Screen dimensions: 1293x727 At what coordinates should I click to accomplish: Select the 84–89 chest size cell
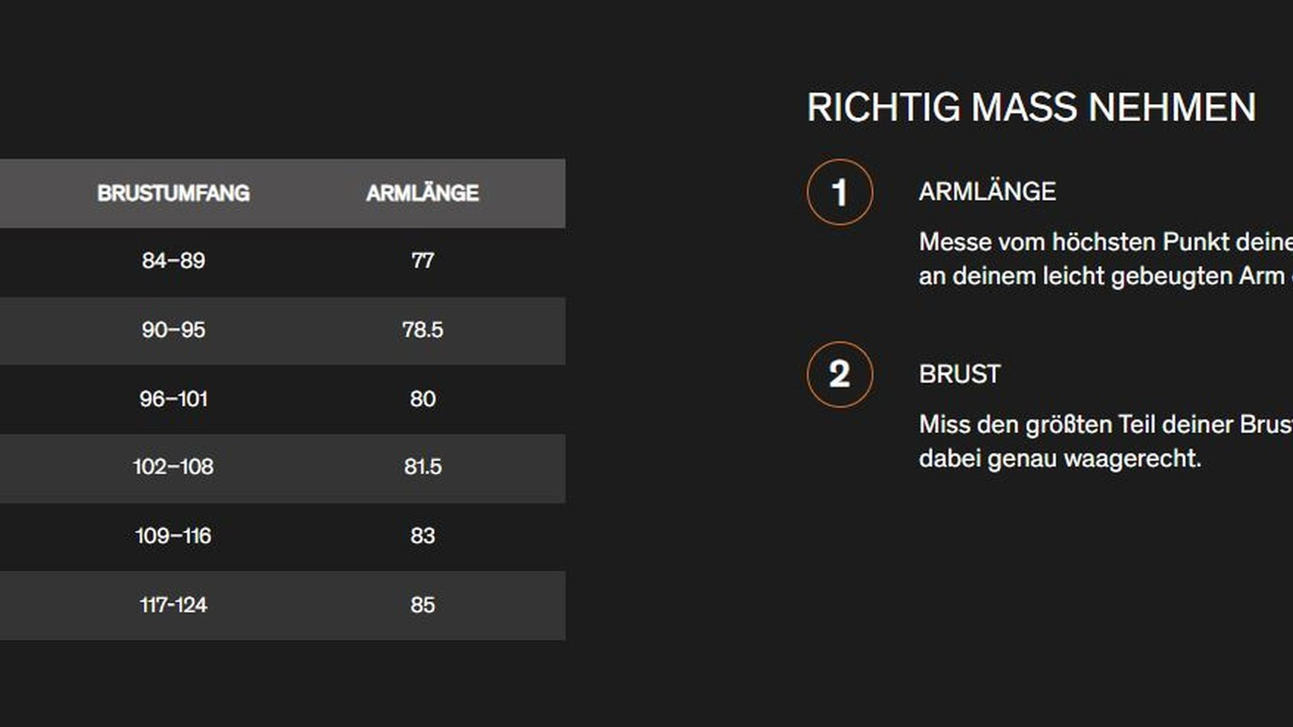pyautogui.click(x=173, y=261)
